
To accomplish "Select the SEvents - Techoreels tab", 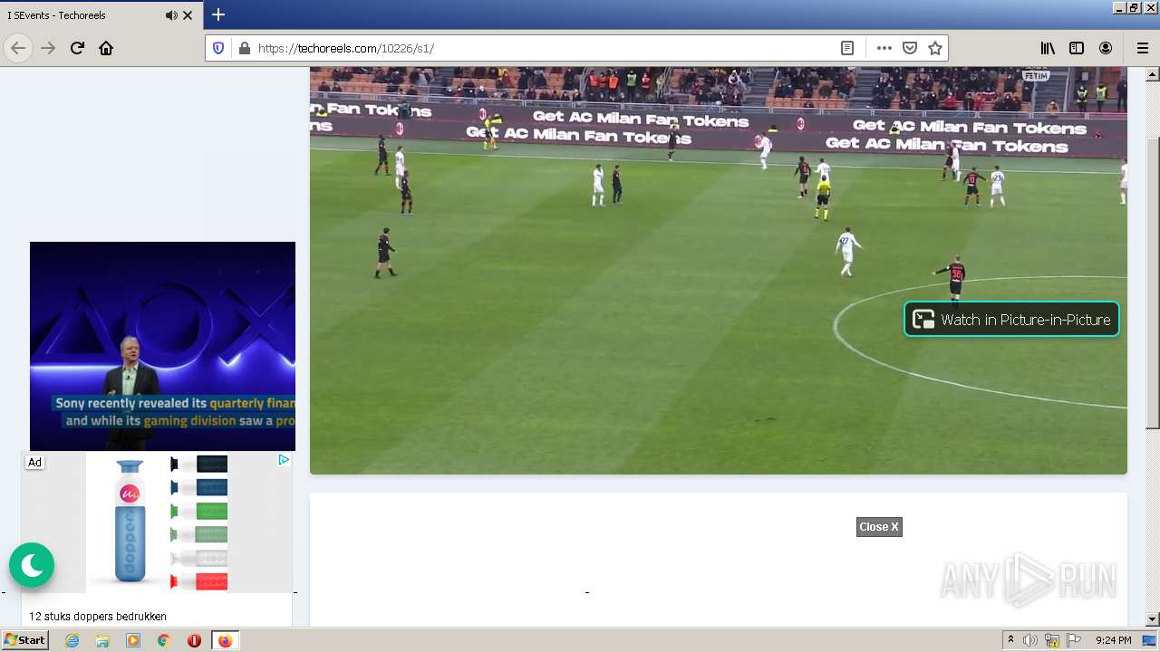I will point(101,15).
